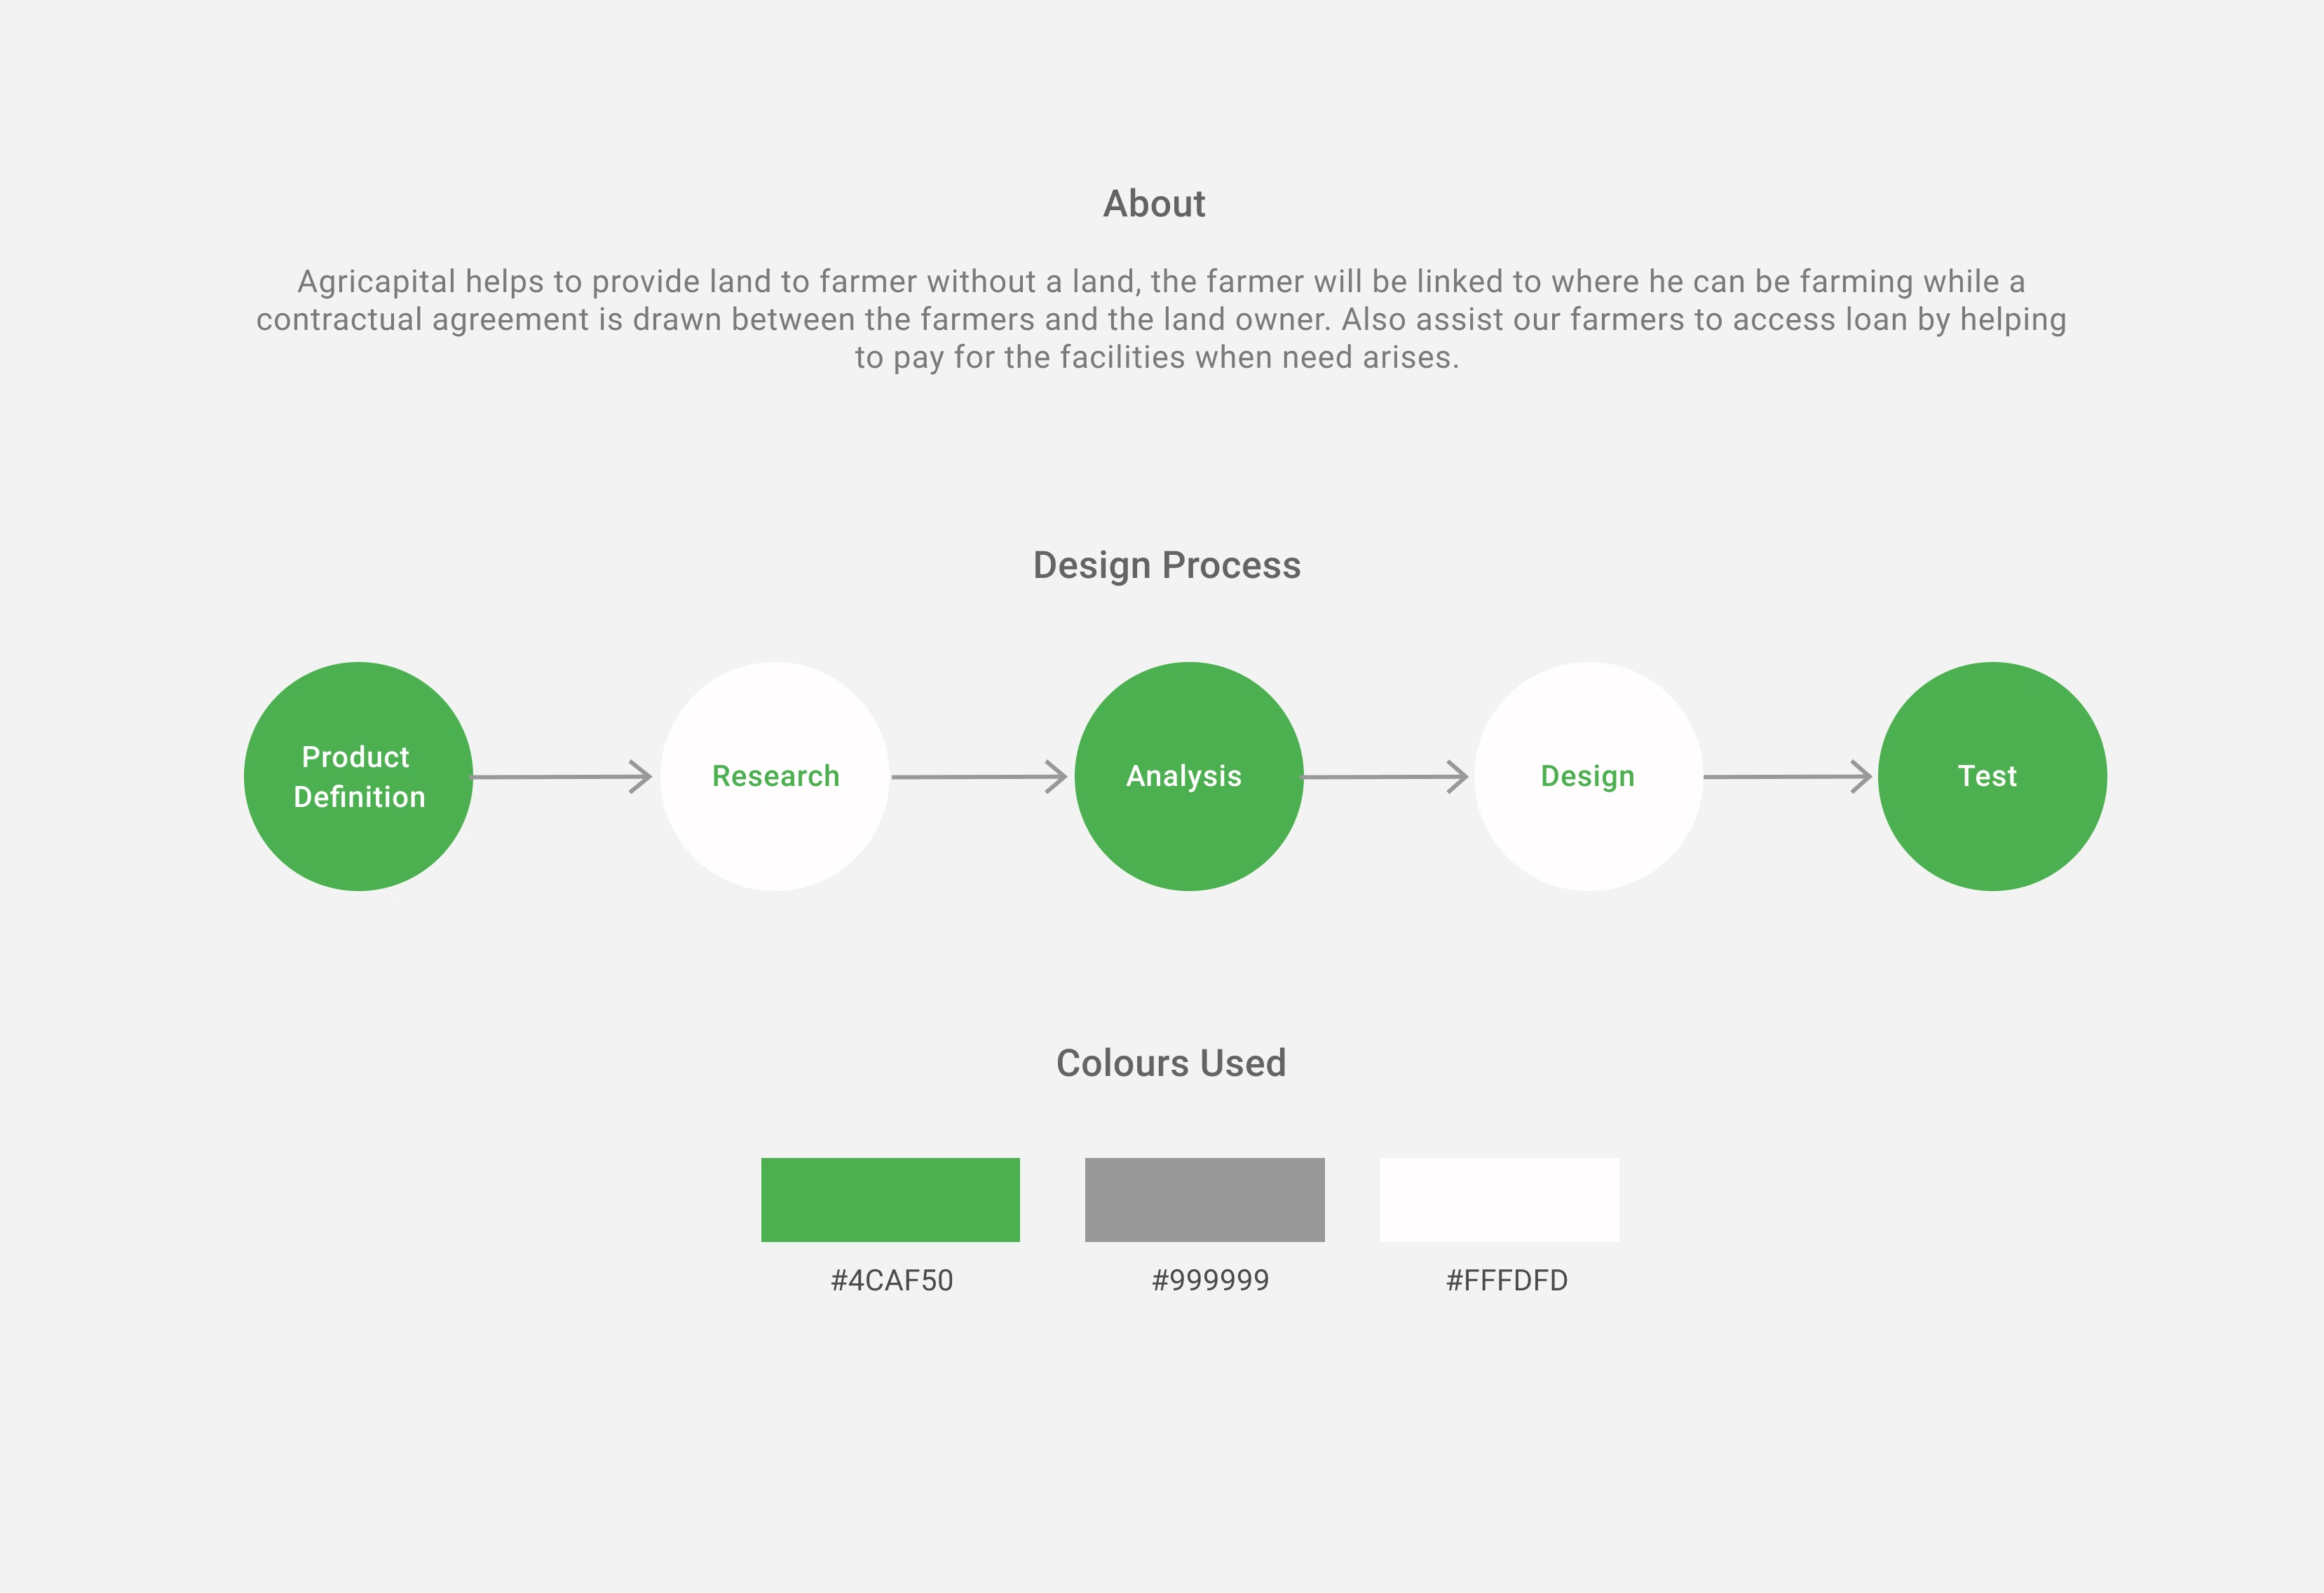Click arrow between Product Definition and Research
The height and width of the screenshot is (1593, 2324).
click(562, 776)
